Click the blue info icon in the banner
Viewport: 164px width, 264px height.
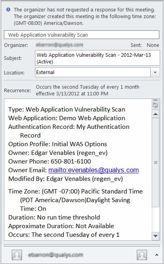pos(8,9)
